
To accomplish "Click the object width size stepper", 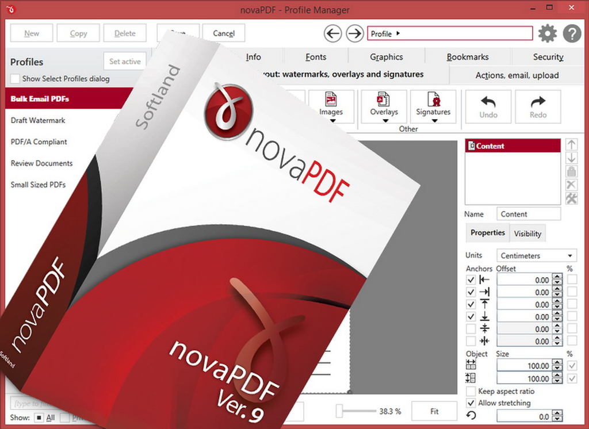I will (x=557, y=366).
